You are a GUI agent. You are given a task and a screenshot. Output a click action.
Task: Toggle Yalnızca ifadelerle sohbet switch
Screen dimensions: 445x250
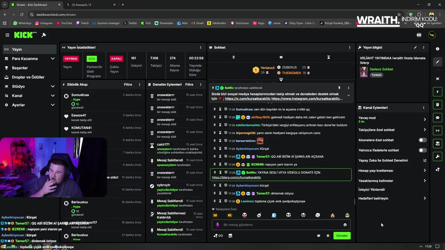pyautogui.click(x=422, y=150)
